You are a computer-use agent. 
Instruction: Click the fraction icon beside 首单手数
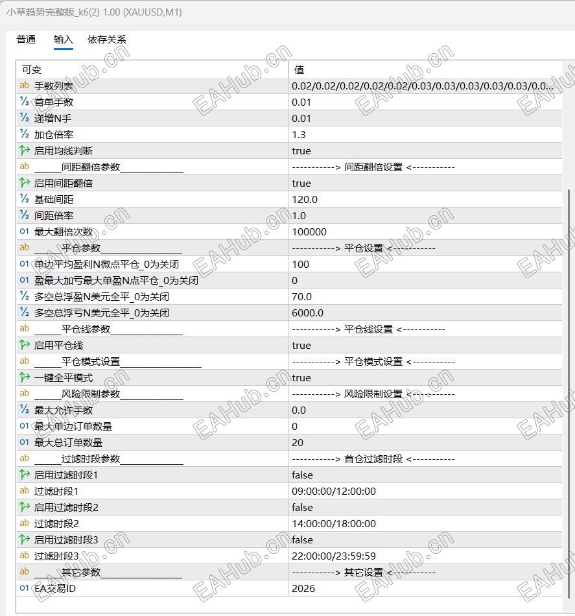coord(25,102)
